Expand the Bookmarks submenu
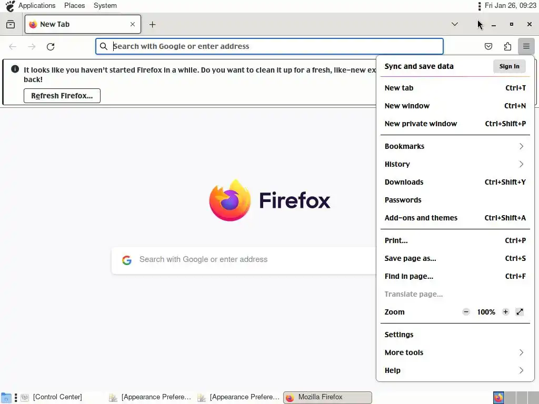Viewport: 539px width, 404px height. click(455, 146)
